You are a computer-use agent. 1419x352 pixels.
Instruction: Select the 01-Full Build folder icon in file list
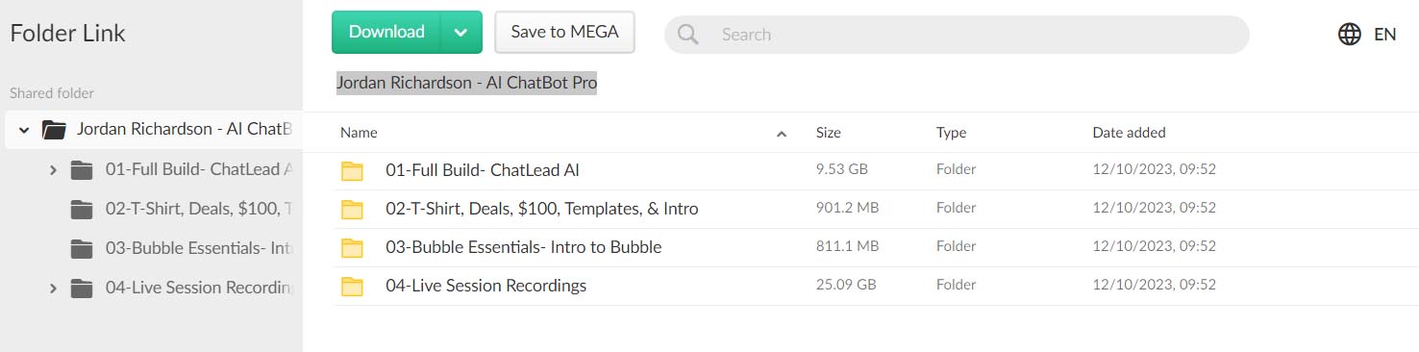(353, 171)
